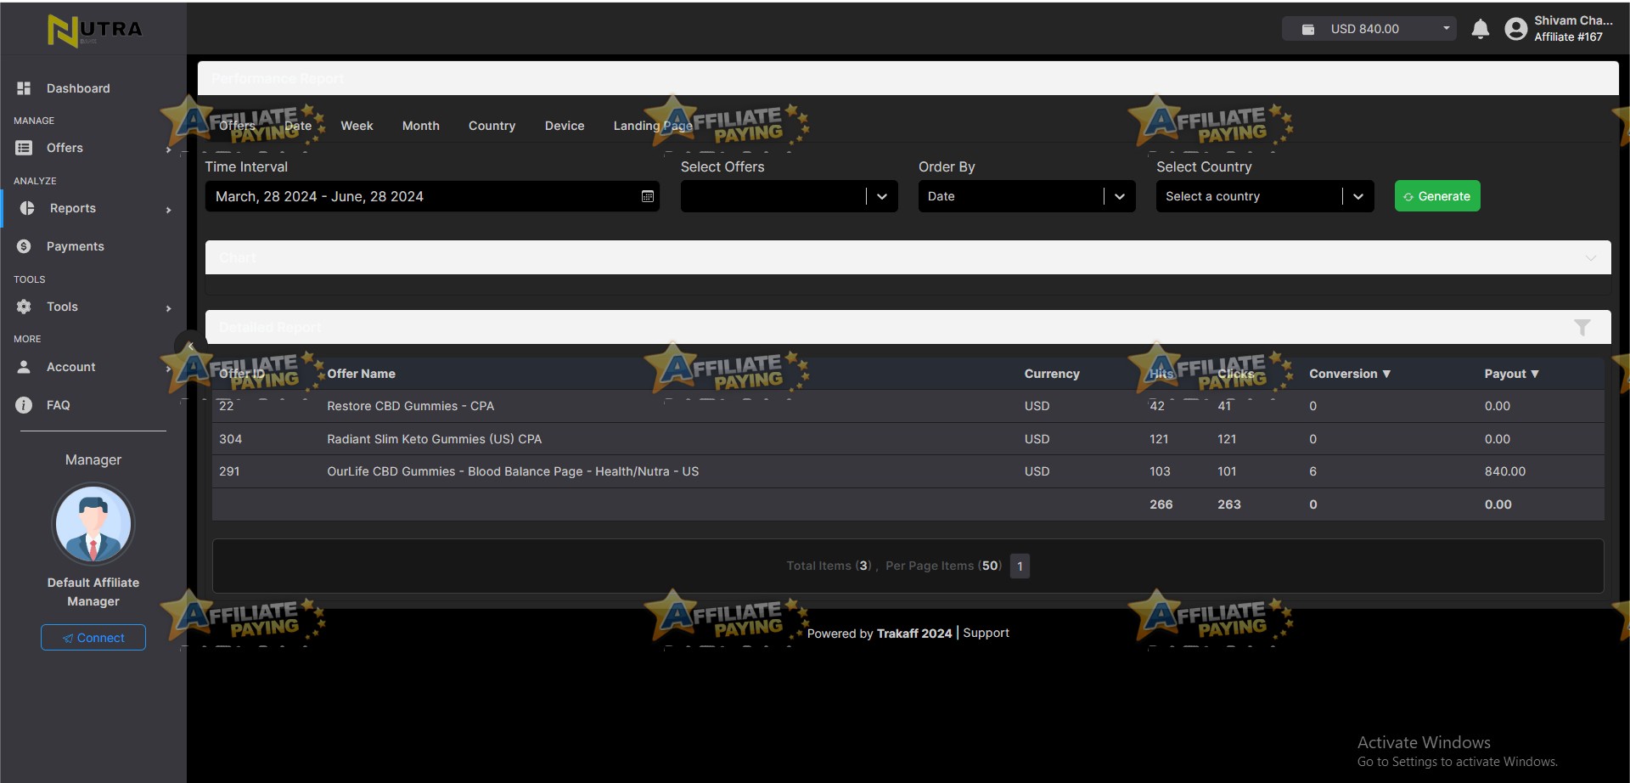Viewport: 1630px width, 783px height.
Task: Expand the Reports submenu arrow
Action: click(x=168, y=210)
